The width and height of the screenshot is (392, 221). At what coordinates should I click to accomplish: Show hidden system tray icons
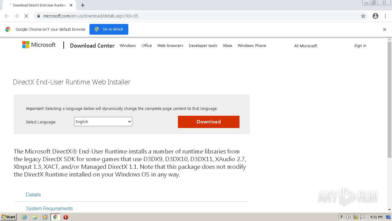click(341, 217)
